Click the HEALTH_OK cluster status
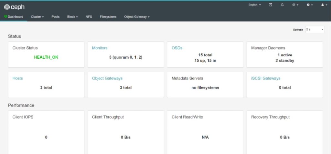This screenshot has width=331, height=154. point(46,57)
